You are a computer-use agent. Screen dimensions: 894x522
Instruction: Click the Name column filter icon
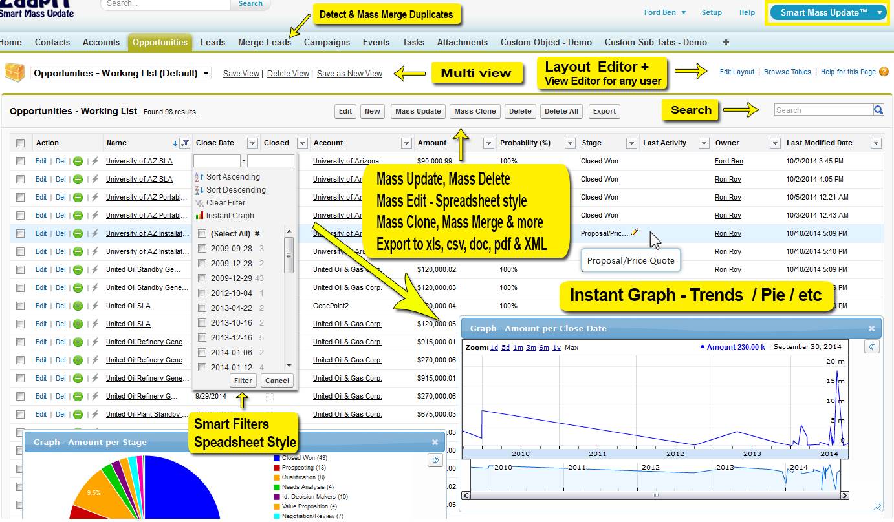(x=185, y=143)
